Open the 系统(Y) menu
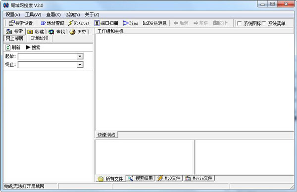The image size is (297, 192). (x=73, y=14)
